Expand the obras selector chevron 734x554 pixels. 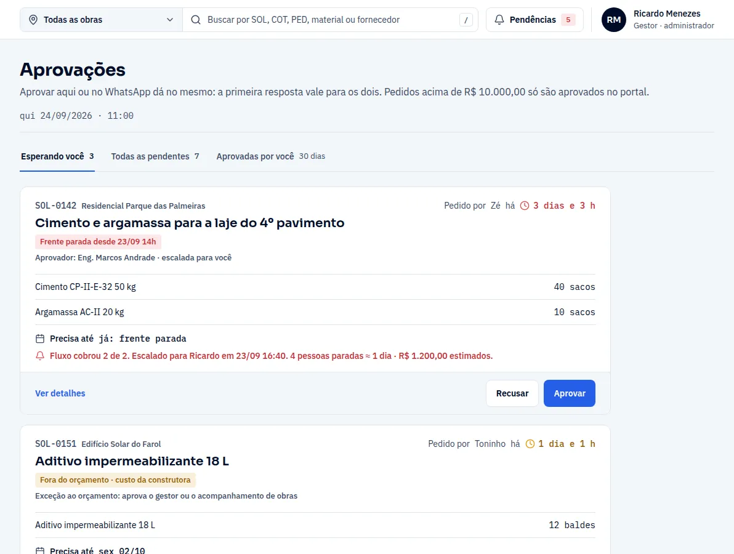[170, 20]
